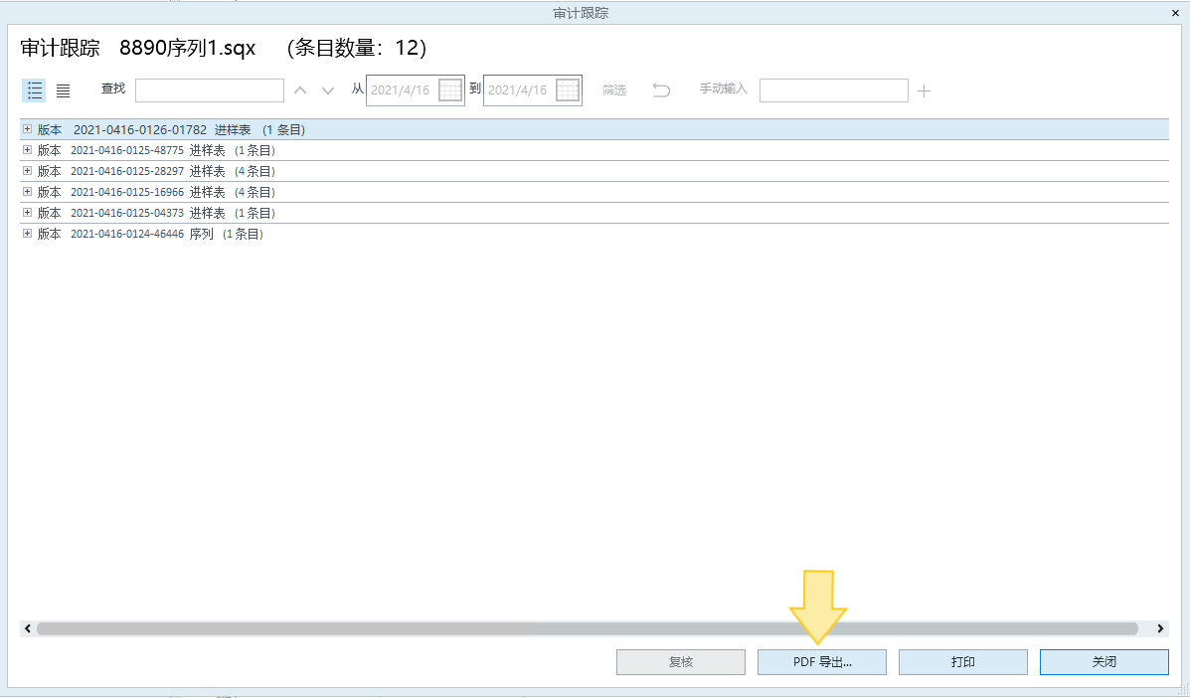The image size is (1190, 698).
Task: Click the 复核 review button
Action: 681,661
